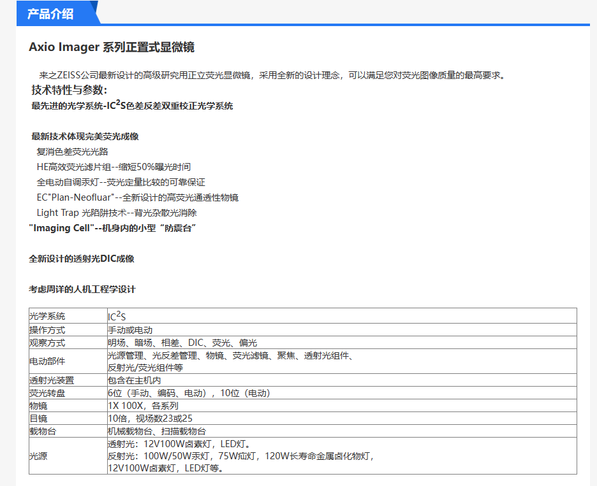Click the cell 1X 100X，各系列

(x=342, y=406)
